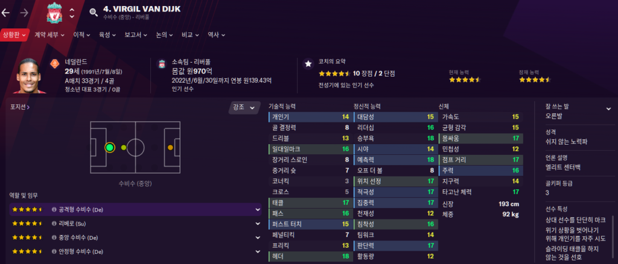This screenshot has height=264, width=618.
Task: Click the info icon next to 안정형 수비수
Action: (x=54, y=251)
